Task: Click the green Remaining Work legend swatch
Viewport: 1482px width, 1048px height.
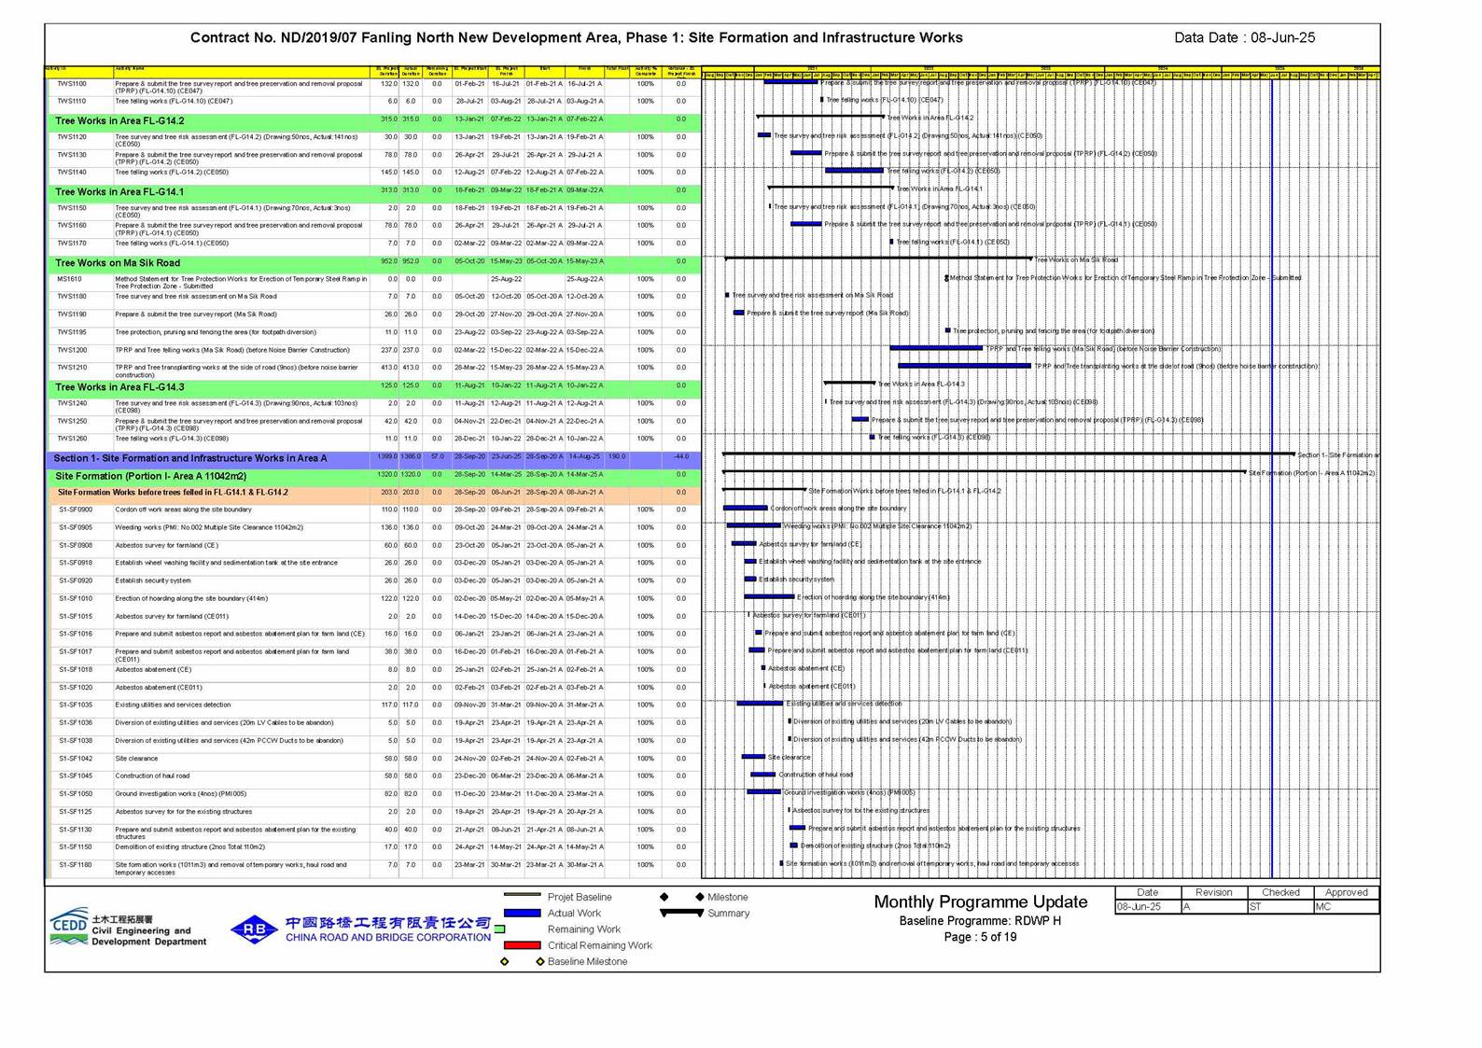Action: (499, 929)
